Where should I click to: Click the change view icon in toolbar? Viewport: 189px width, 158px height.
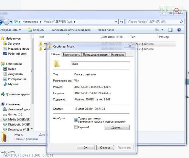pos(158,30)
